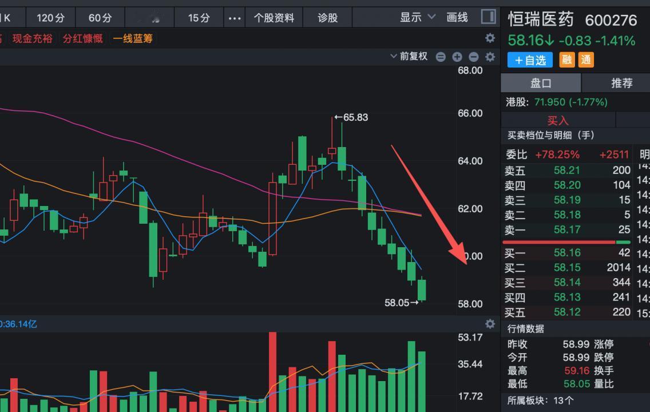650x412 pixels.
Task: Open more time periods with the ellipsis
Action: (x=234, y=18)
